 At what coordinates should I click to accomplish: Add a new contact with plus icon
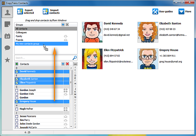[x=63, y=64]
